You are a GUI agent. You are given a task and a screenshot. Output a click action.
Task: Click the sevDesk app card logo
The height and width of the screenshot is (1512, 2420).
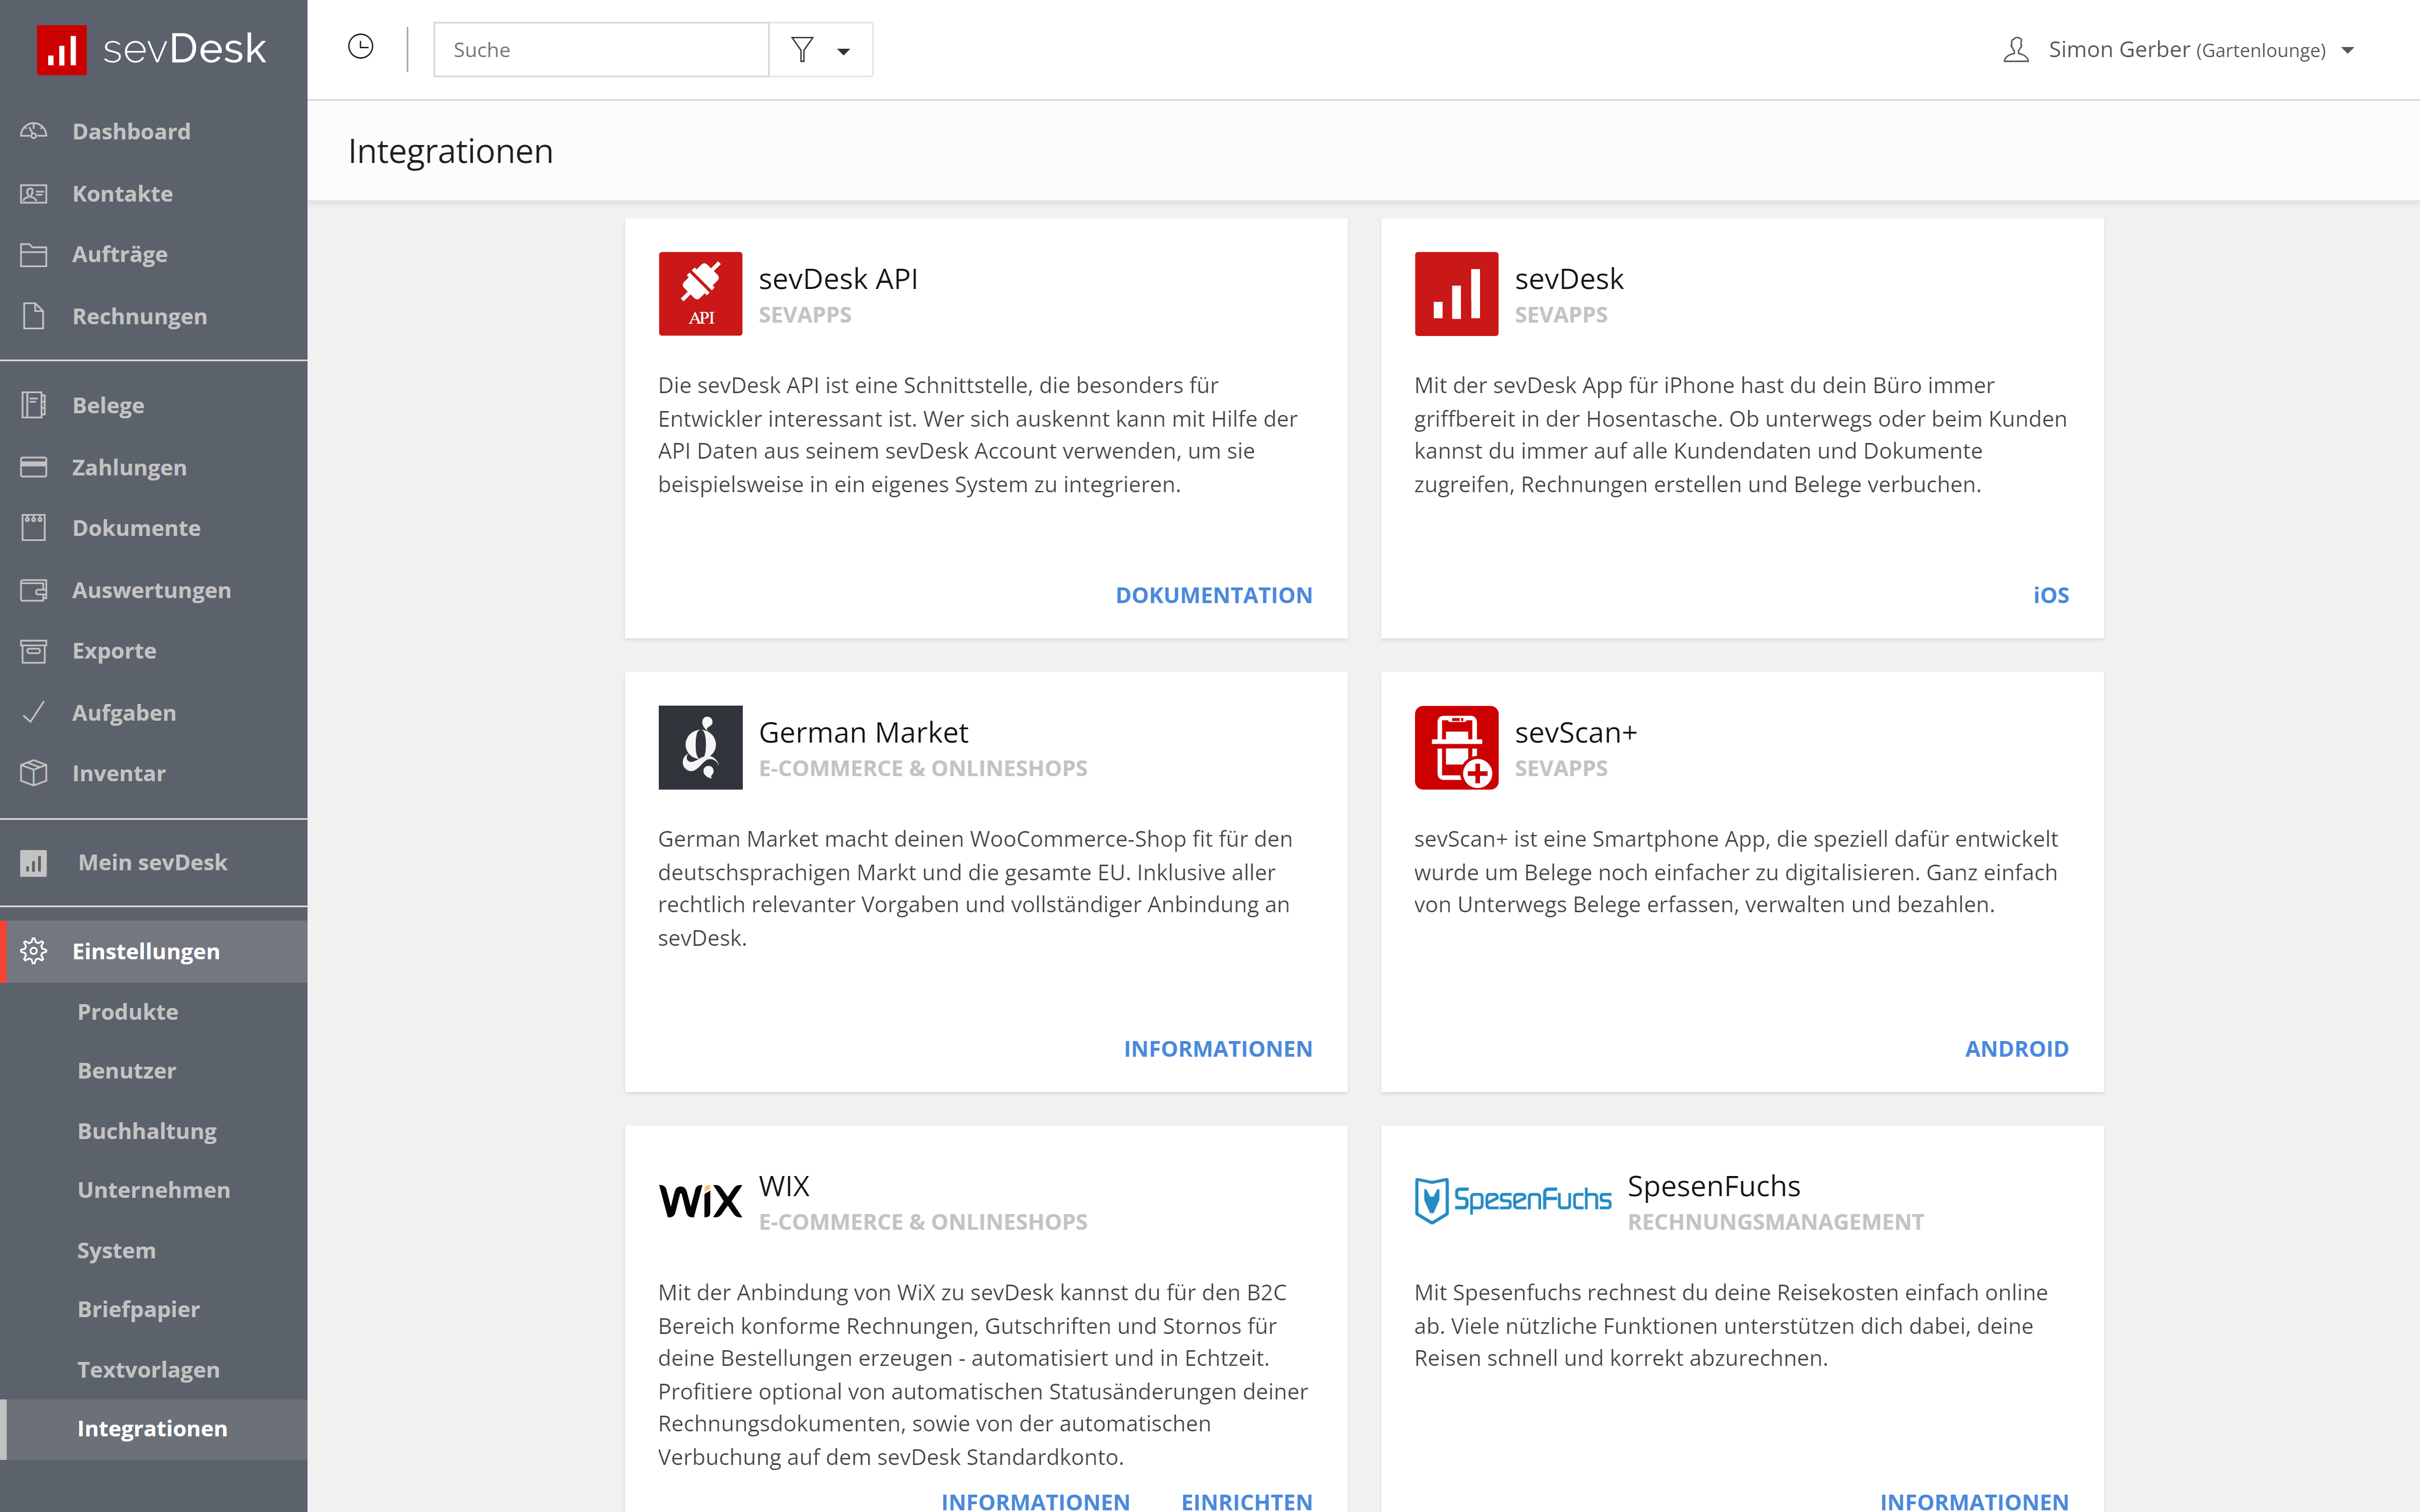pos(1456,293)
